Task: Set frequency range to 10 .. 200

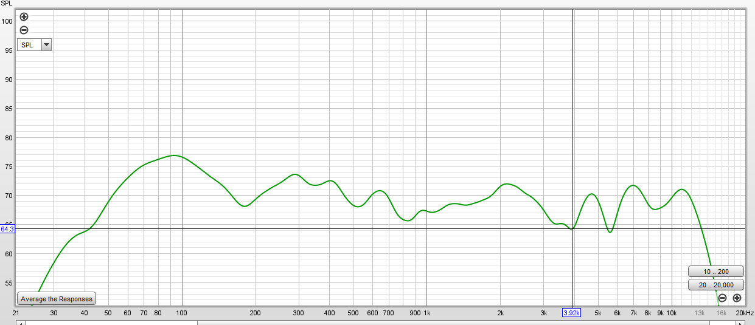Action: click(715, 272)
